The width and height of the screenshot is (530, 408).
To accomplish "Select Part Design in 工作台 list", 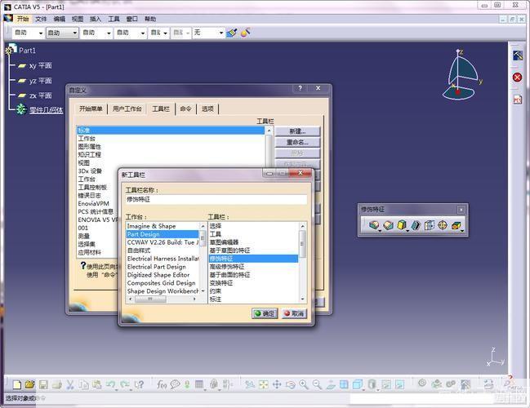I will pos(163,234).
